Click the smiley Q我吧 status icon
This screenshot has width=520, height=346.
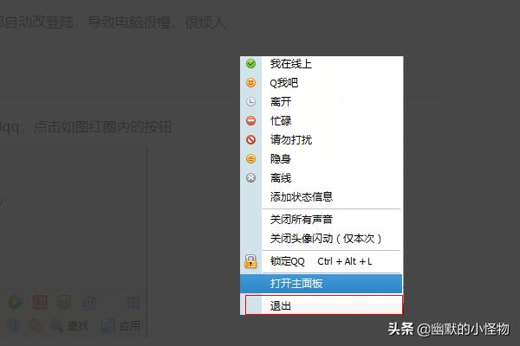click(250, 82)
